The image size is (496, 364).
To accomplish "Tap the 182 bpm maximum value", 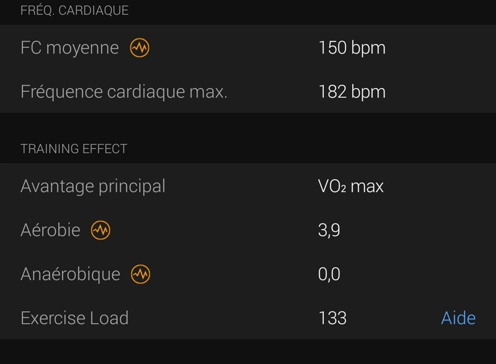I will point(352,92).
